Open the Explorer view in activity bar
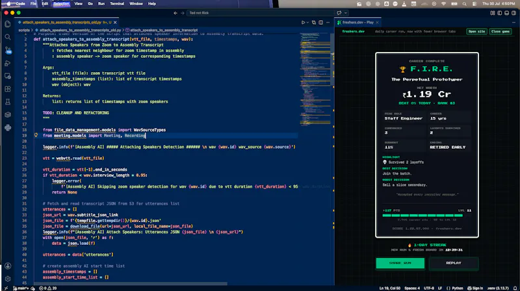 tap(8, 24)
